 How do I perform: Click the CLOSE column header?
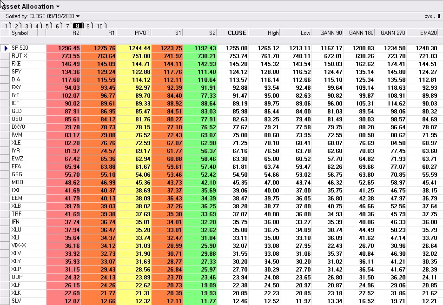(232, 33)
